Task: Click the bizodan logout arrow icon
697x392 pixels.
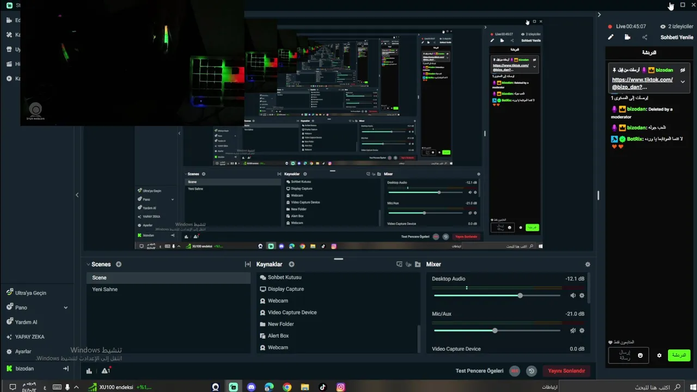Action: 65,369
